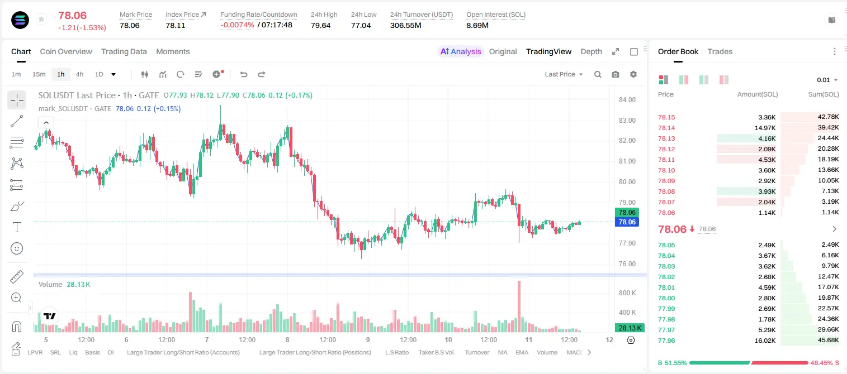This screenshot has width=847, height=374.
Task: Choose the text annotation tool
Action: [x=17, y=227]
